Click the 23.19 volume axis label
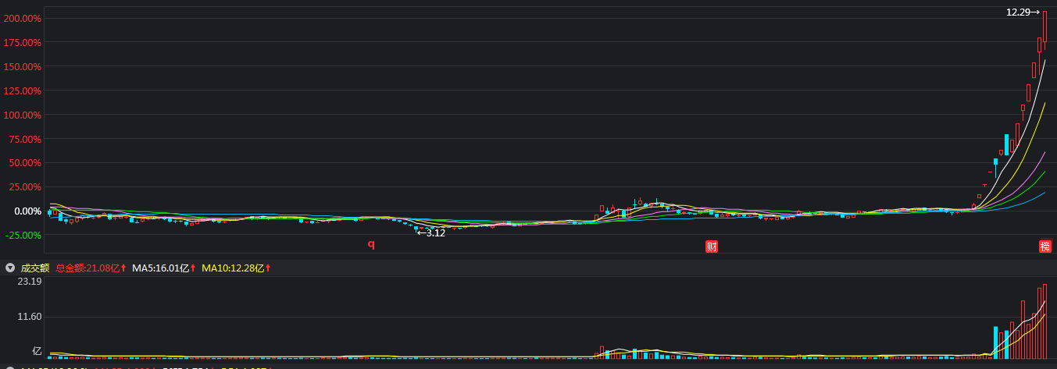 coord(30,281)
